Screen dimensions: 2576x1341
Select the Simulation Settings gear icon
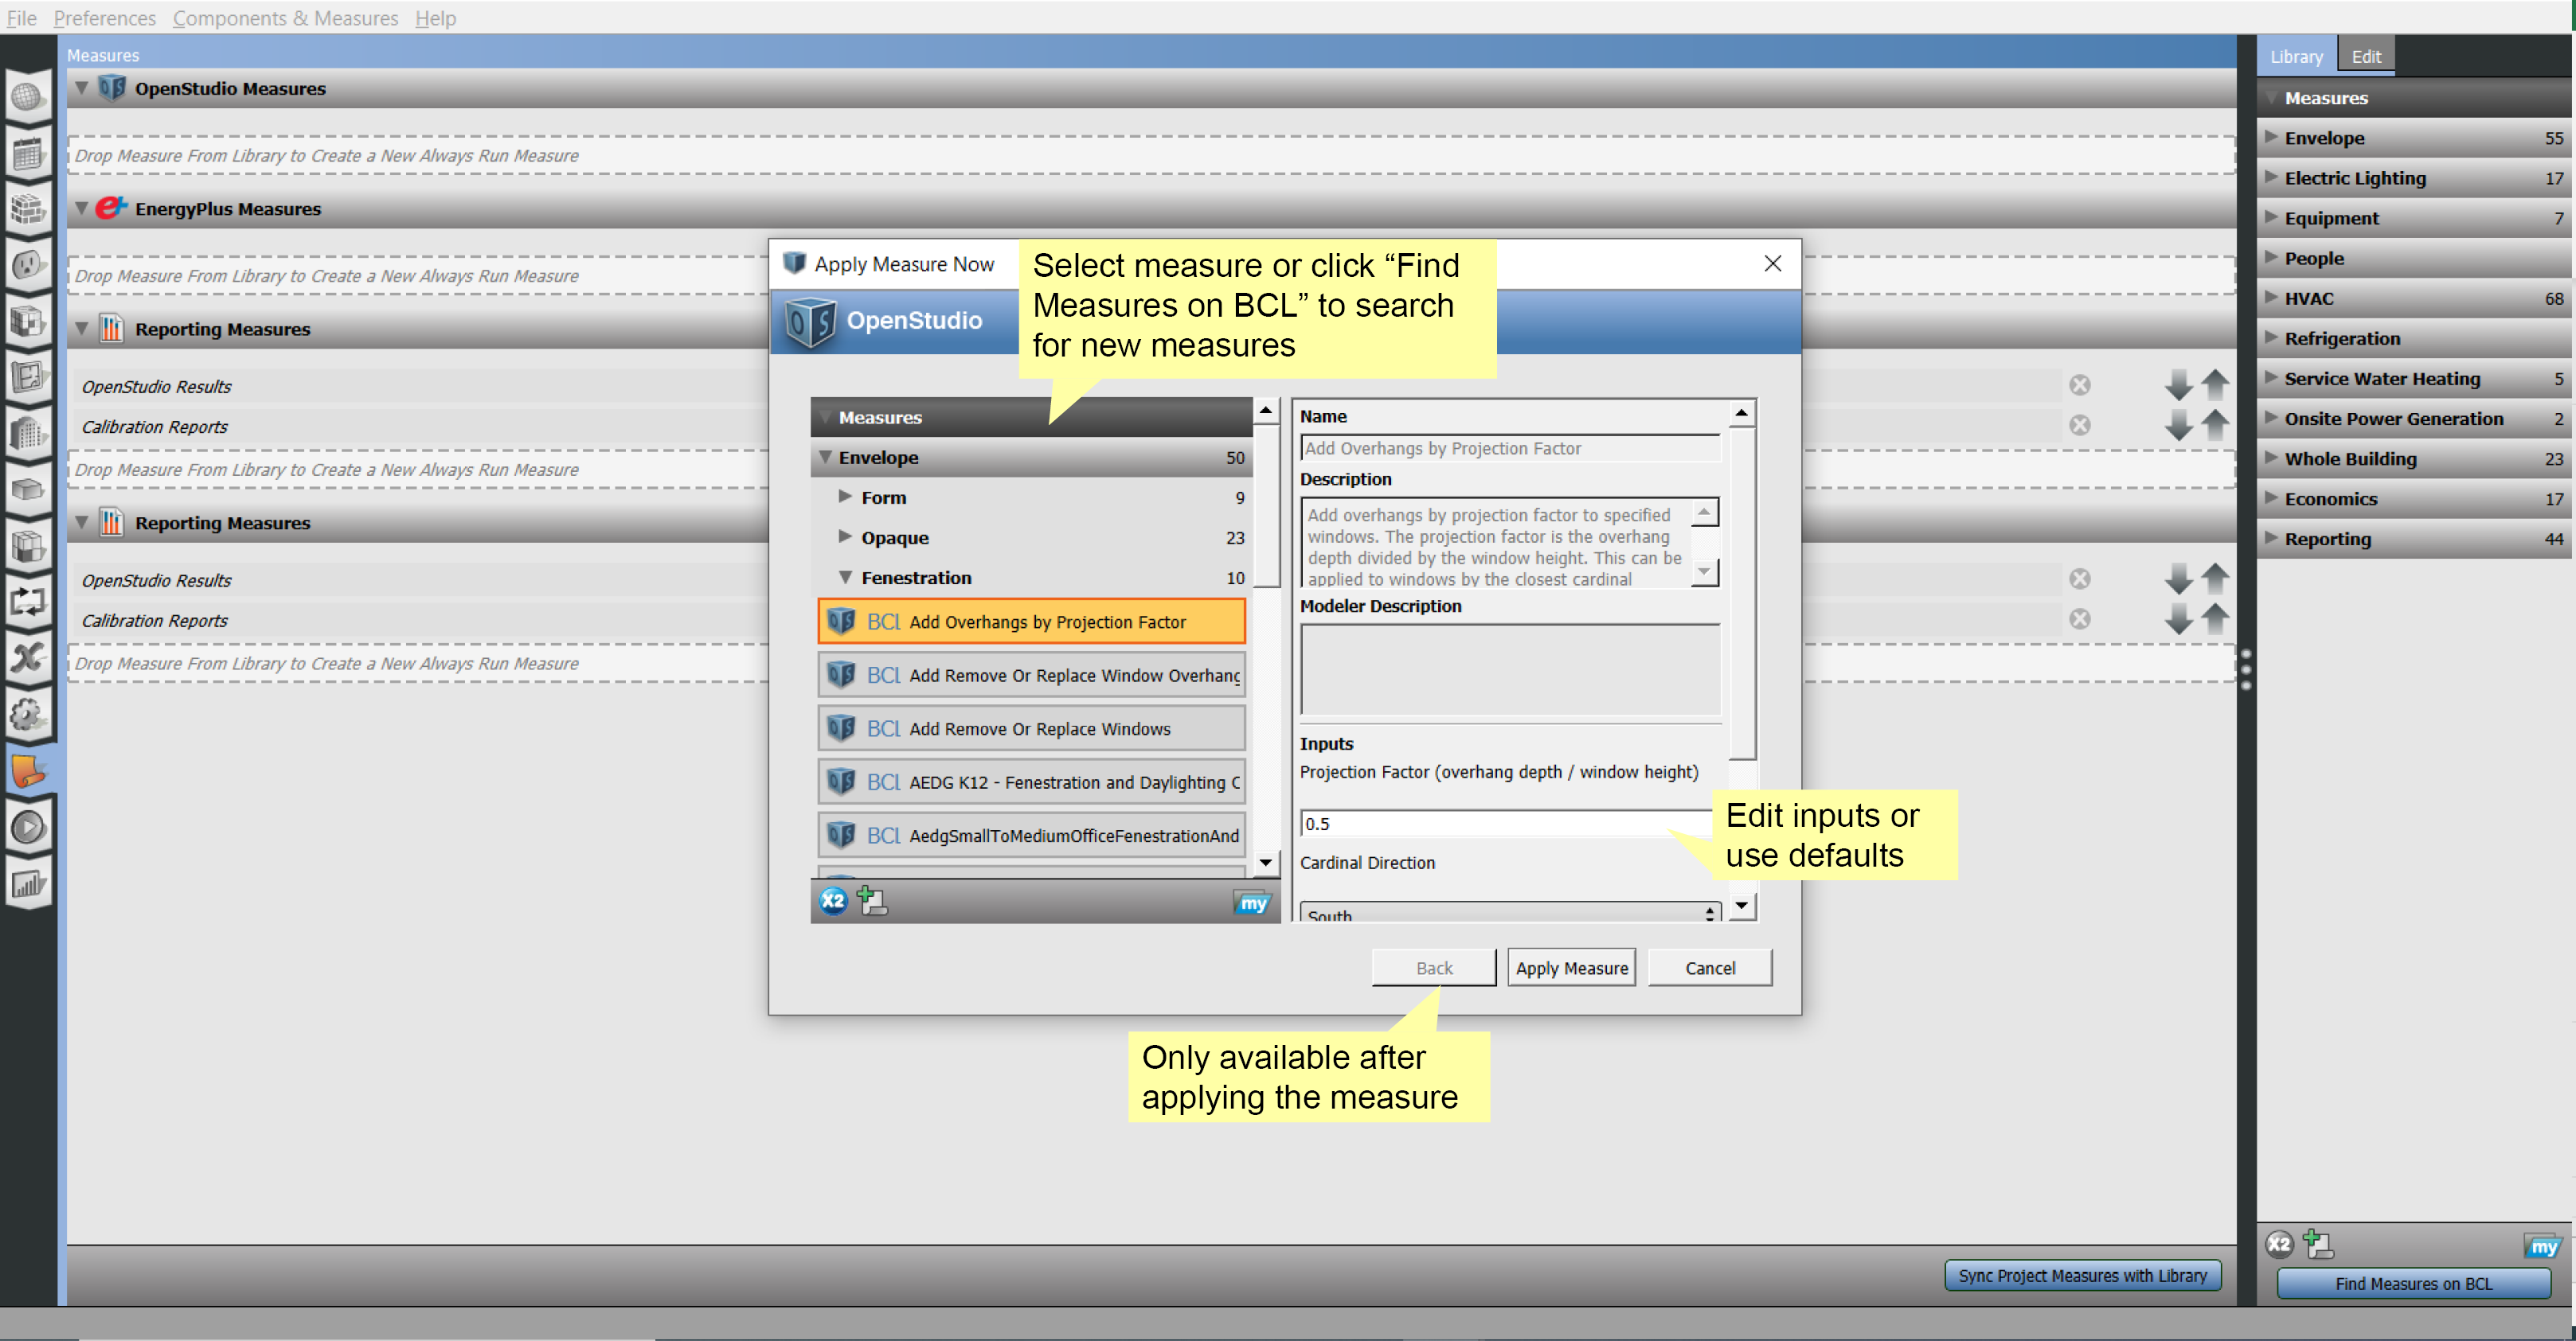click(28, 713)
